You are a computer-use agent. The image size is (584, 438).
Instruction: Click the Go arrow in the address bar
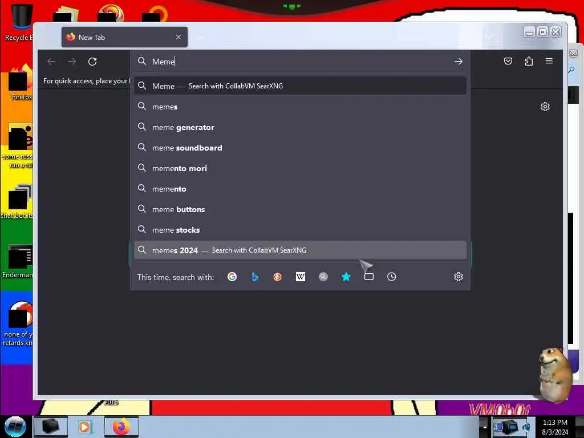pos(459,62)
